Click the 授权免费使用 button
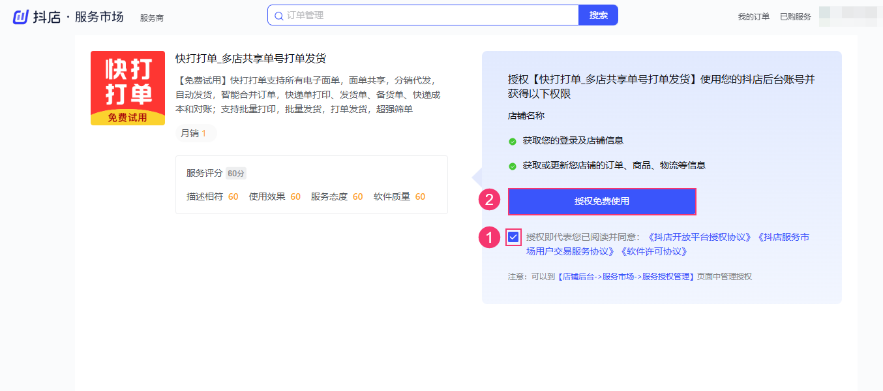The width and height of the screenshot is (883, 391). point(602,202)
